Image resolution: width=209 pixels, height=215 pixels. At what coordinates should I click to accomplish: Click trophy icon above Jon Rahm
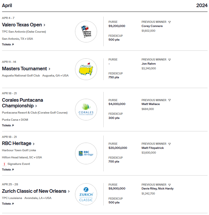[x=169, y=60]
